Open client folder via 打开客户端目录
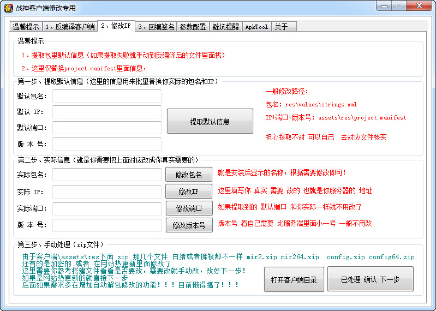The height and width of the screenshot is (311, 436). [294, 279]
